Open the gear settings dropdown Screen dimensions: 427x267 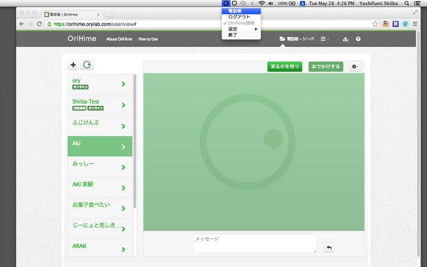point(355,66)
